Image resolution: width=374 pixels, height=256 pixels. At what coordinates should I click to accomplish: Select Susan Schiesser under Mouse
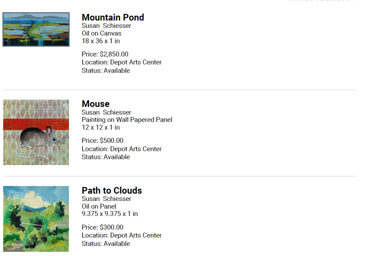pos(106,112)
